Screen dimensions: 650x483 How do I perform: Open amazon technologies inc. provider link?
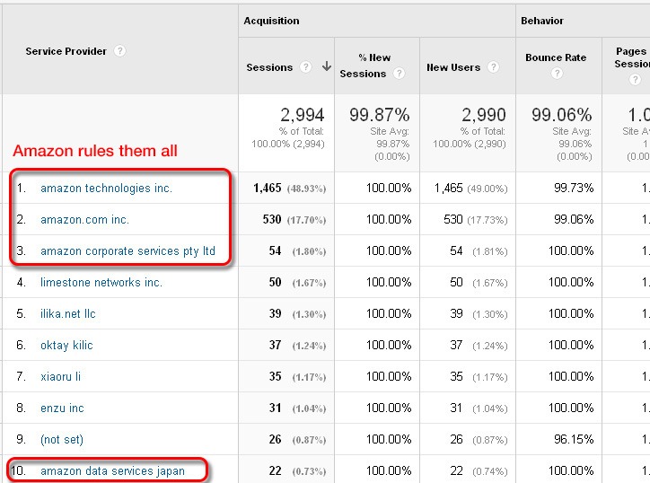click(106, 189)
